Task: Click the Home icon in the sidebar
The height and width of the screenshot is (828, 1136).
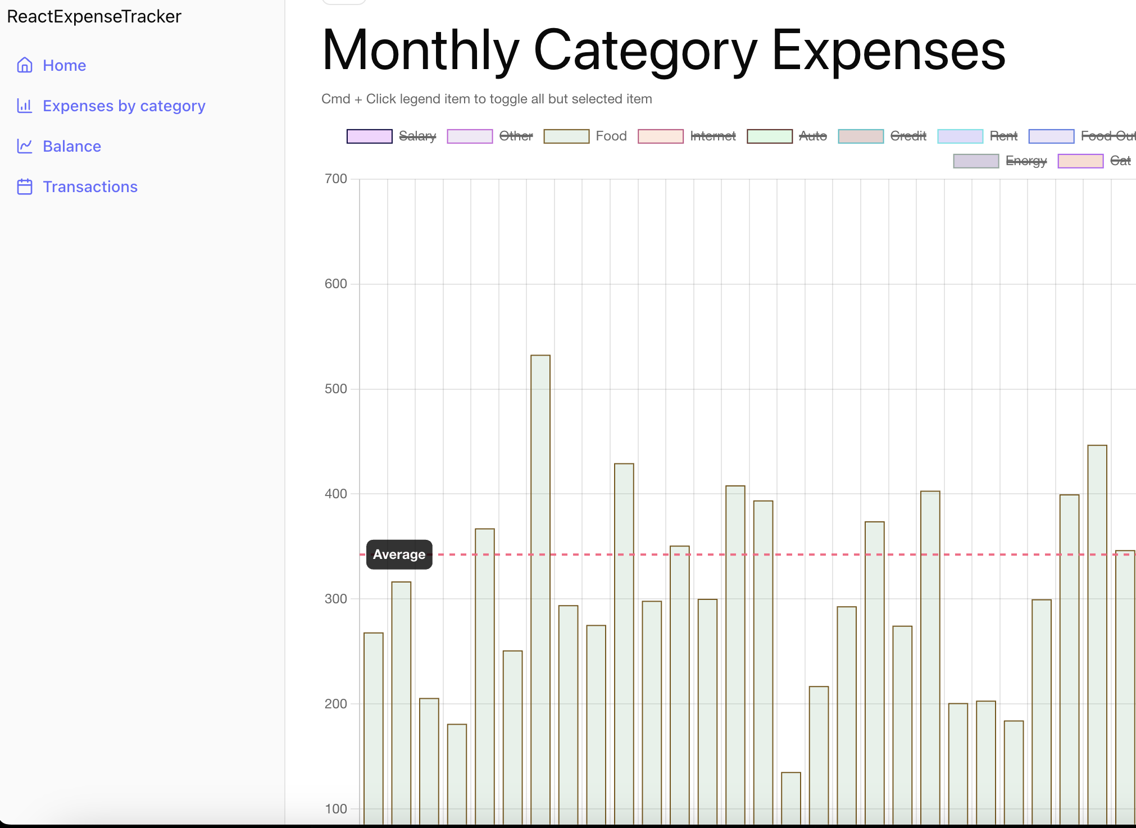Action: click(25, 65)
